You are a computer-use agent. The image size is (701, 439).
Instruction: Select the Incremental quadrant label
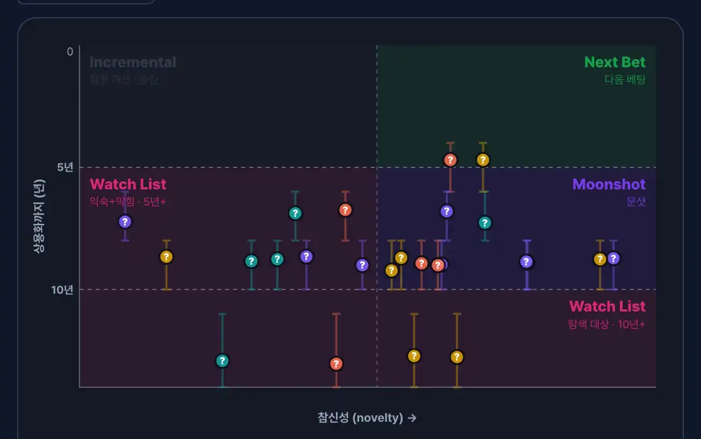[x=133, y=62]
